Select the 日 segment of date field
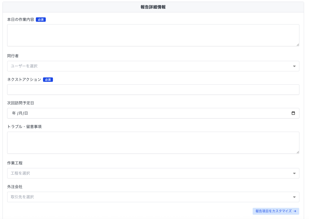The height and width of the screenshot is (219, 309). tap(26, 113)
